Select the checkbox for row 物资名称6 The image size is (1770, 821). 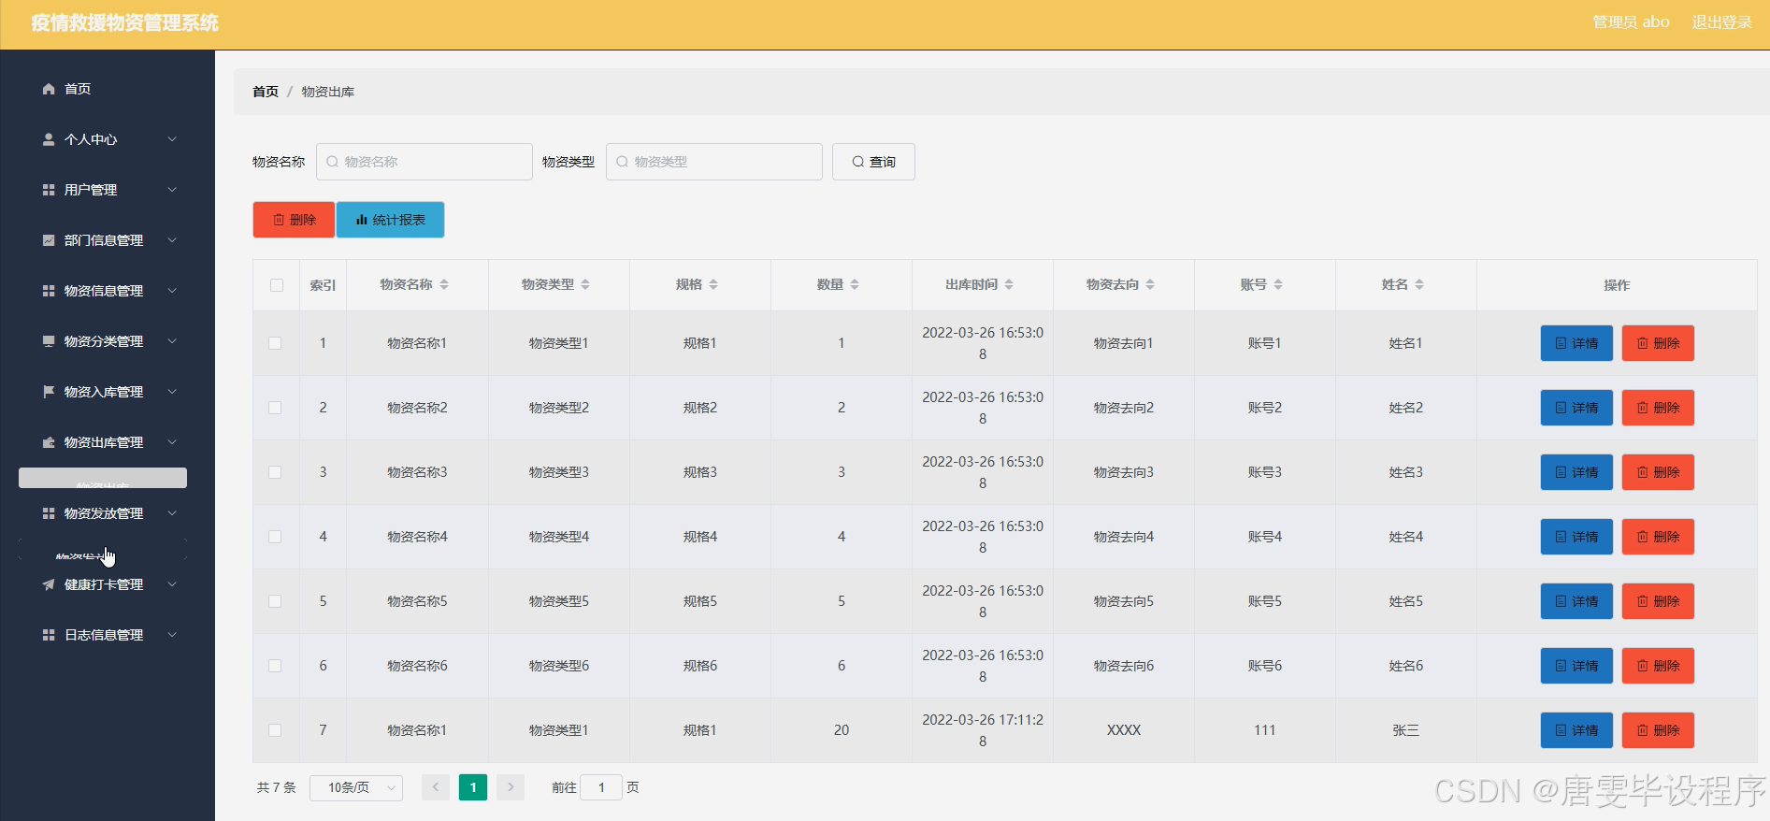pos(275,666)
